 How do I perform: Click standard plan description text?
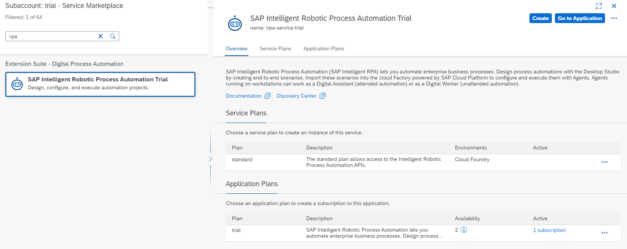[x=373, y=162]
